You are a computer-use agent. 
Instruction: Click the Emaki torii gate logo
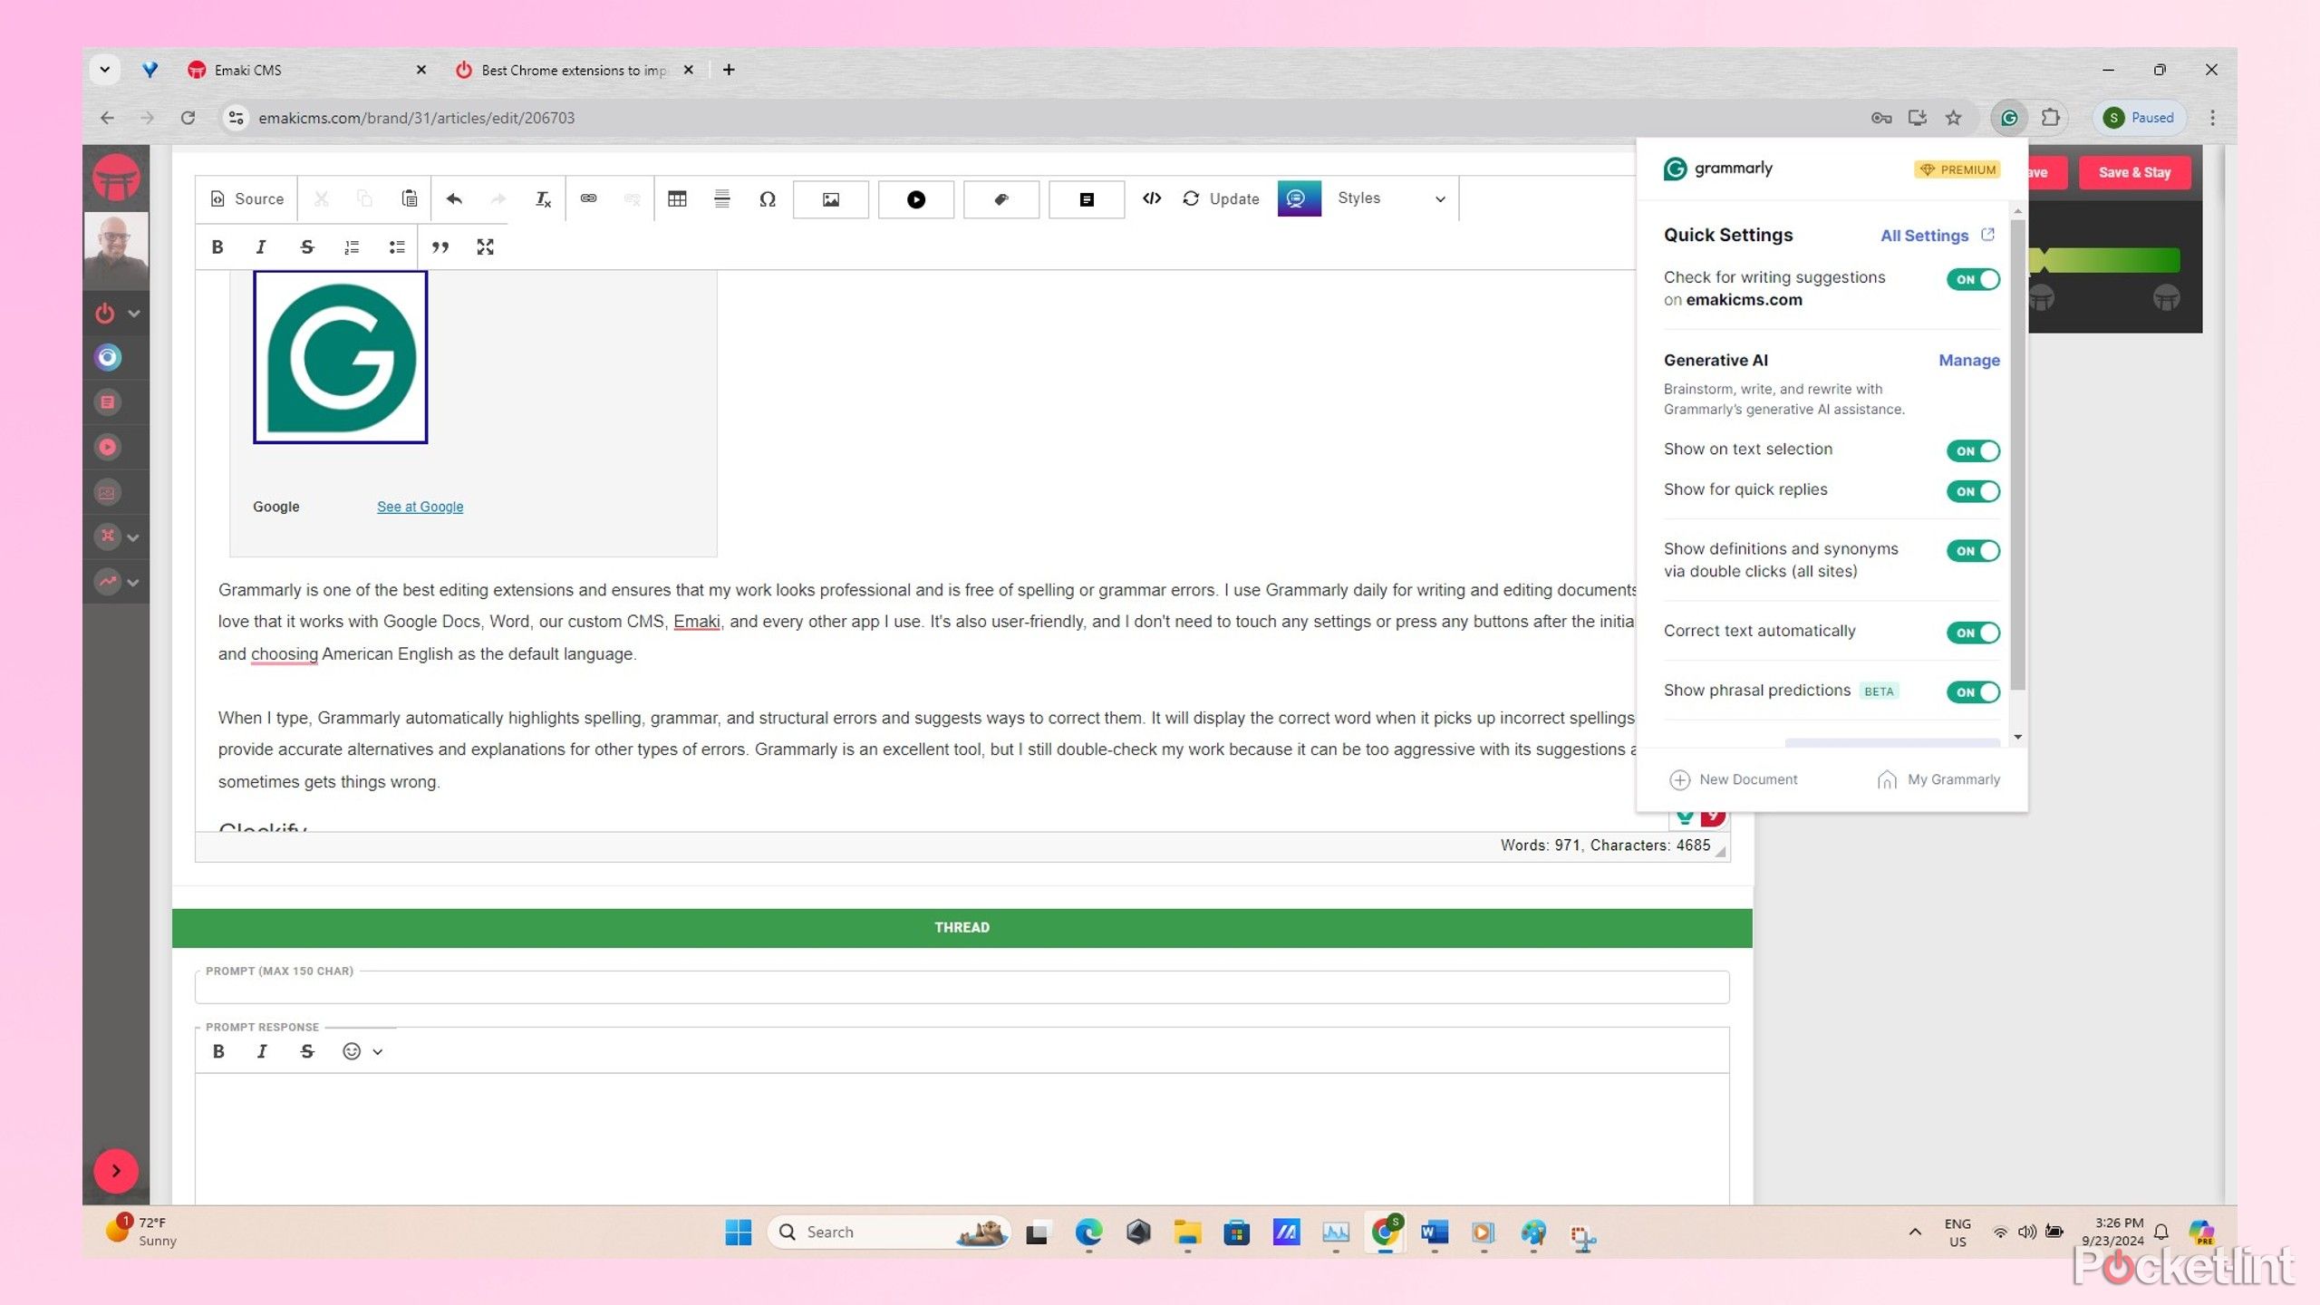coord(116,179)
